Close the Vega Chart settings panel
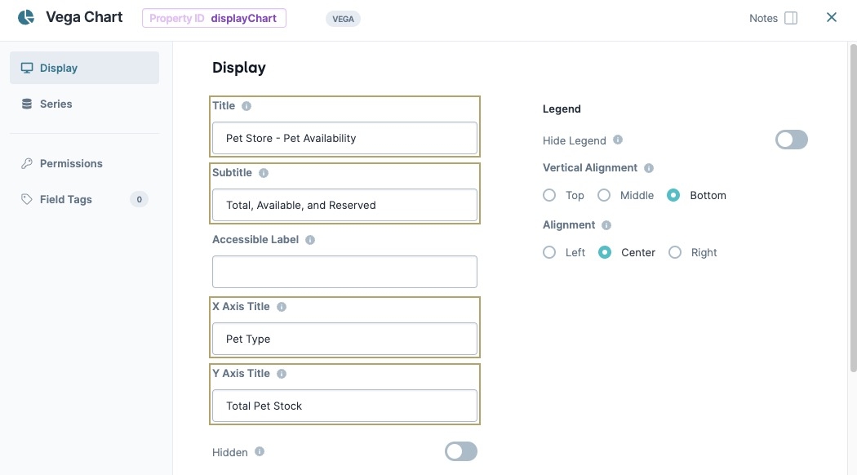This screenshot has width=857, height=475. 832,17
